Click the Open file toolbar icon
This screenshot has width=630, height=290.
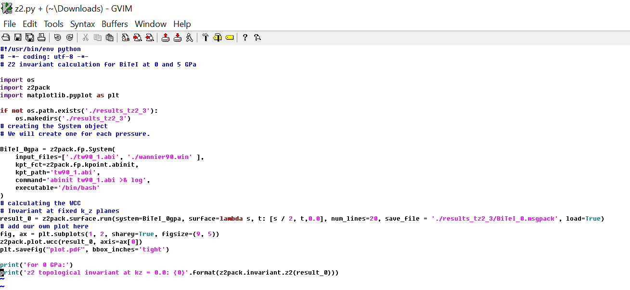(x=6, y=38)
